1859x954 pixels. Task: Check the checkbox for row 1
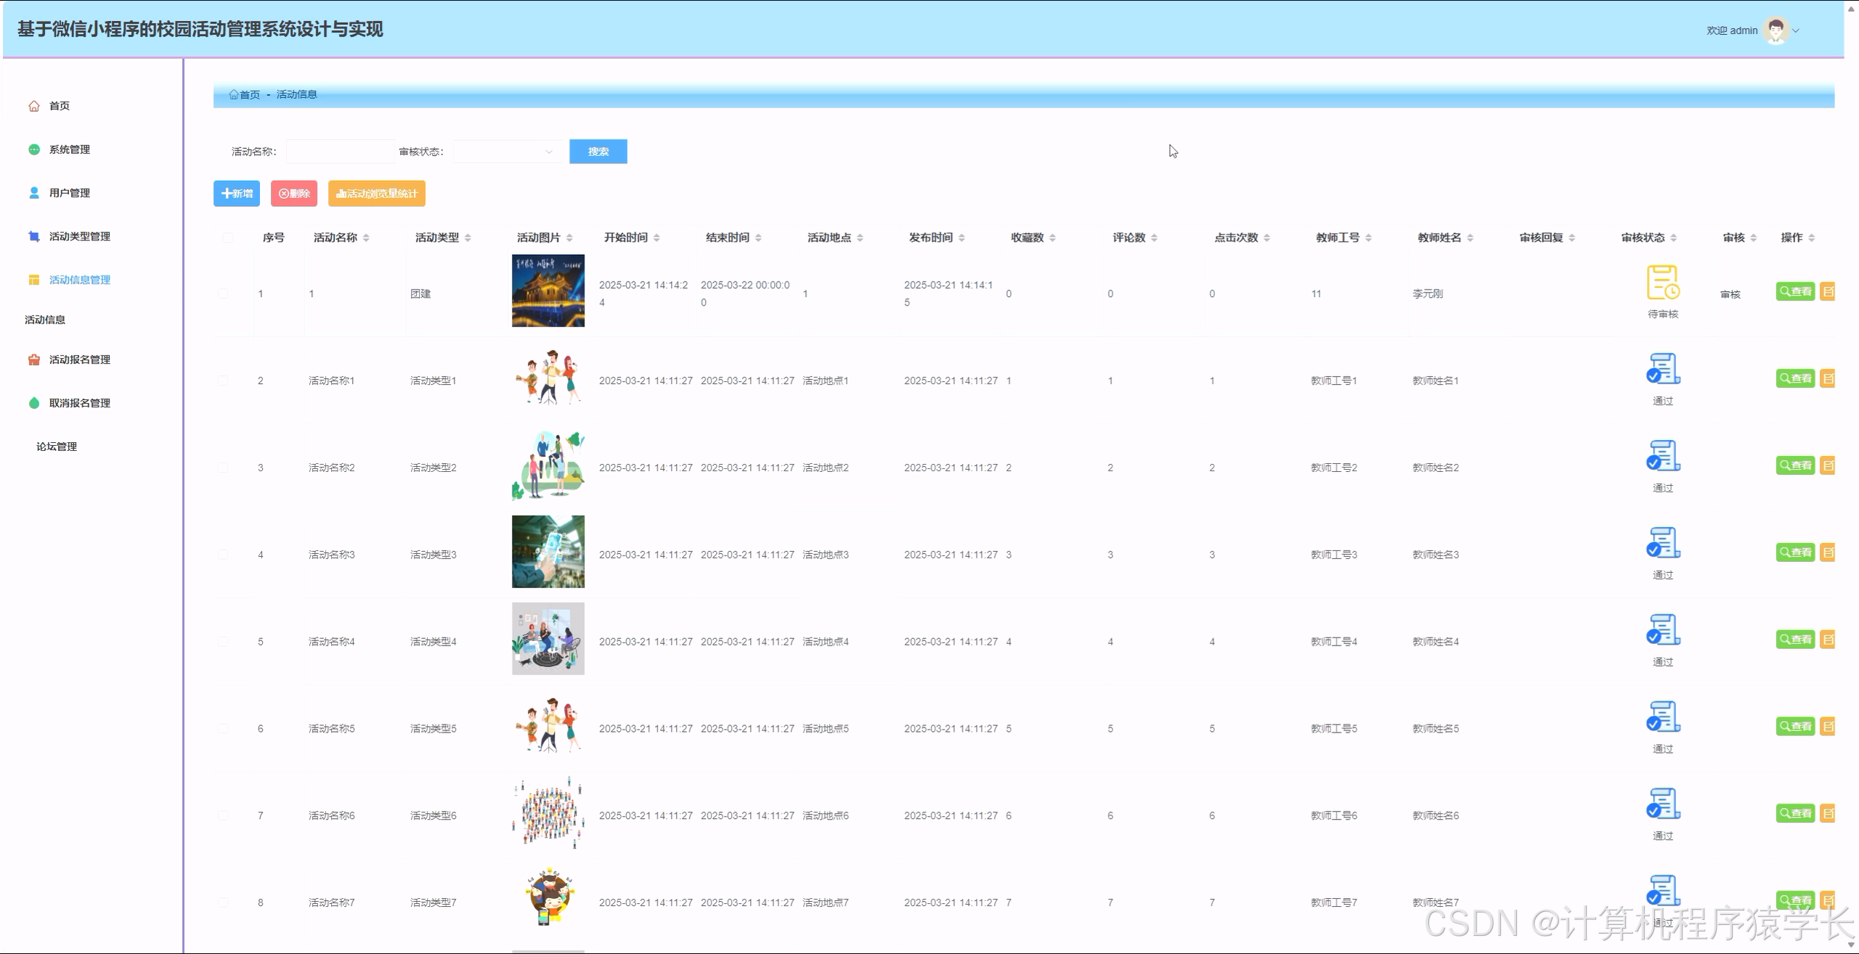pyautogui.click(x=223, y=294)
